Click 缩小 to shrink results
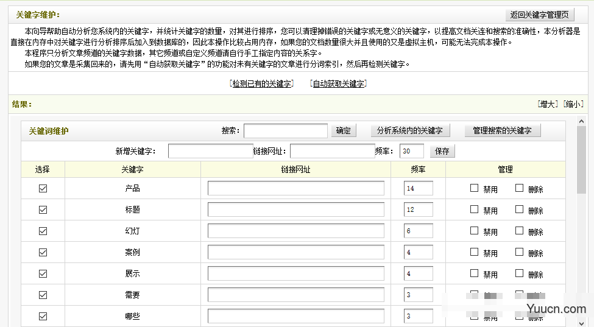594x327 pixels. click(x=573, y=104)
